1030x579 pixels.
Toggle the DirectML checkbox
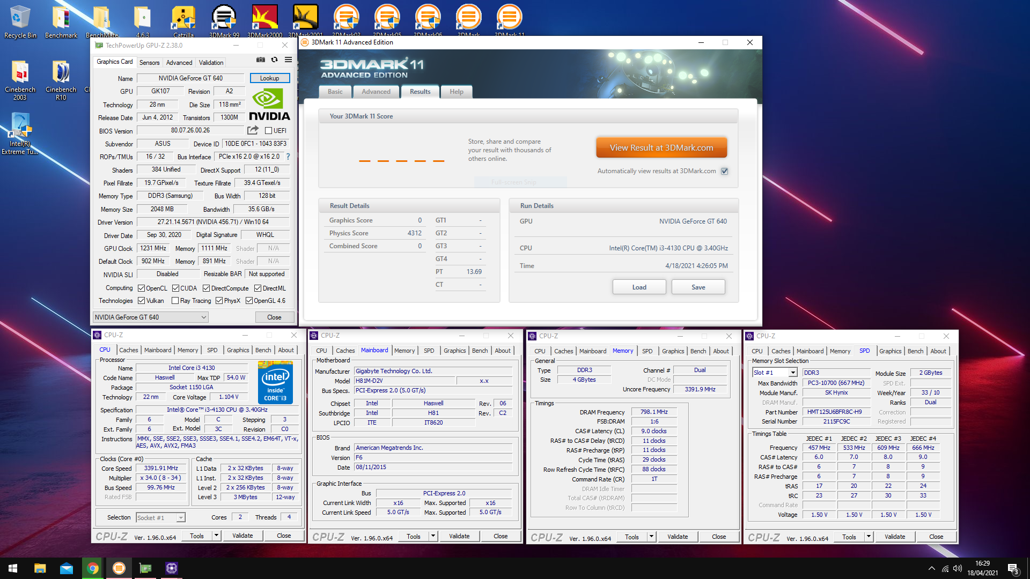click(257, 288)
